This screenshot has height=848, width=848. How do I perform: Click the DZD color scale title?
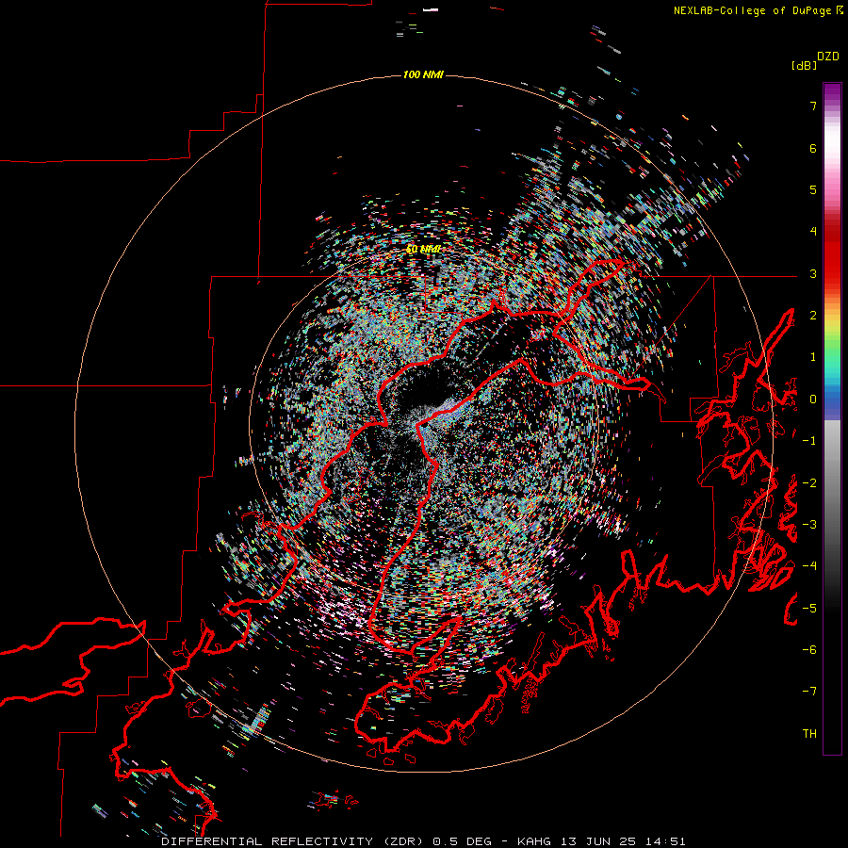[828, 57]
